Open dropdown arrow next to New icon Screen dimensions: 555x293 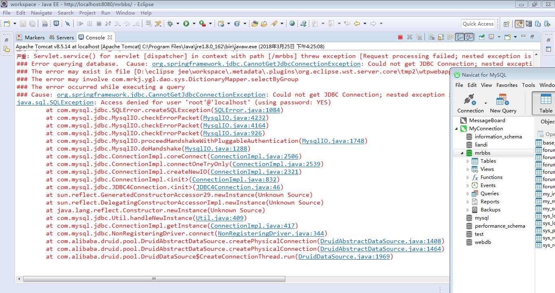pos(15,24)
